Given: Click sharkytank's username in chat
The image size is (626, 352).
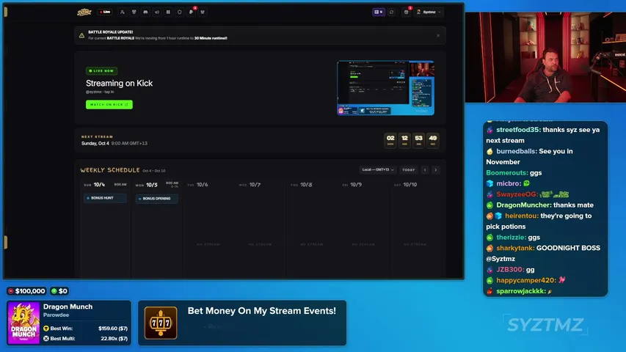Looking at the screenshot, I should 515,249.
